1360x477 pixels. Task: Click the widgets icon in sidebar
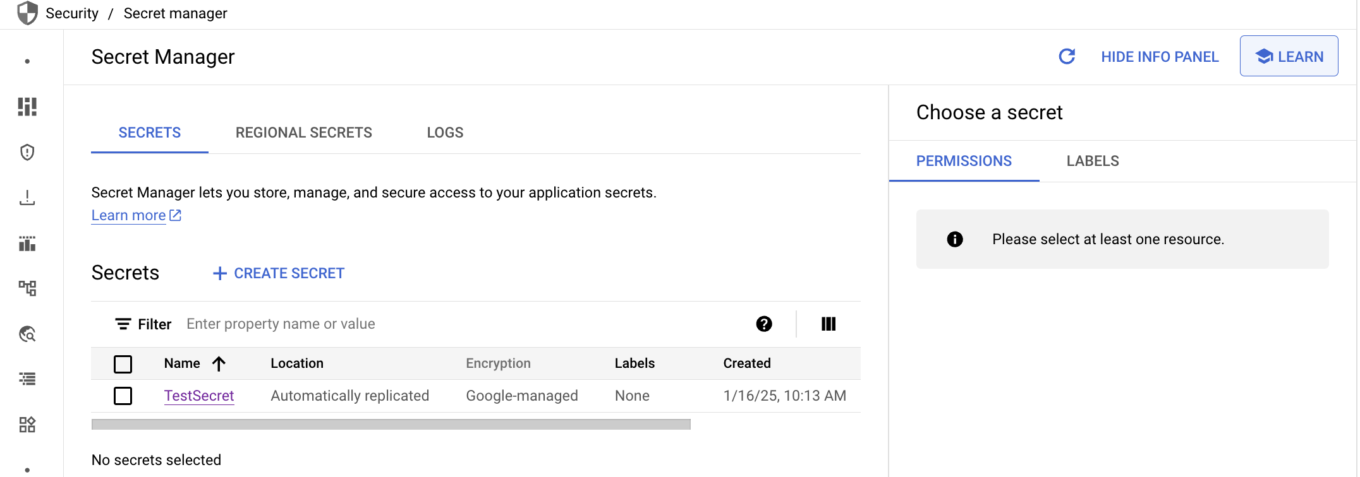27,425
